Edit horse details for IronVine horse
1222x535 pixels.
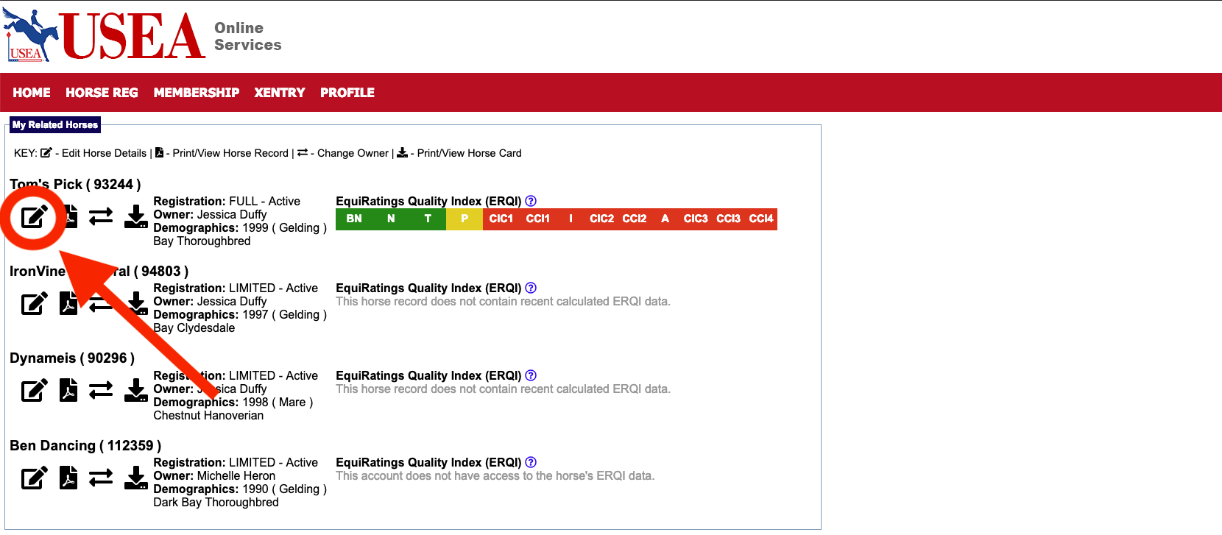click(34, 303)
